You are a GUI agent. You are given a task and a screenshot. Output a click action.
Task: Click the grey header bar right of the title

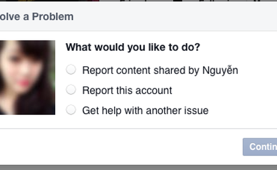tap(178, 17)
